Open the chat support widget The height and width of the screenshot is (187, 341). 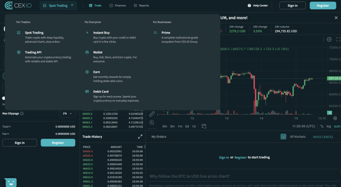point(10,183)
